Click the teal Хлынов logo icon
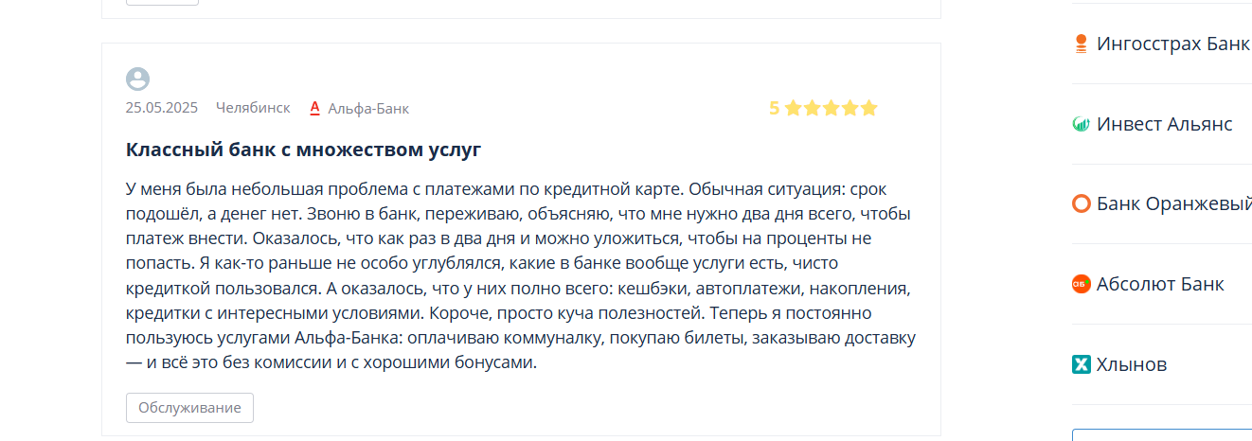 (x=1081, y=364)
